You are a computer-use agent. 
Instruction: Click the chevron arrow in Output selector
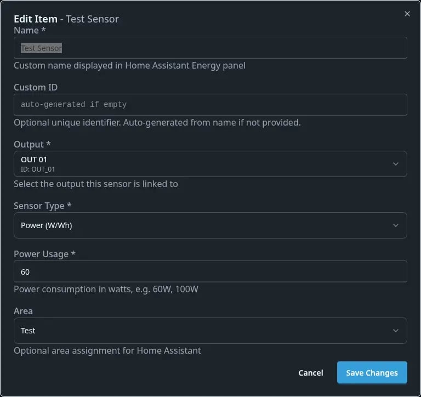[x=396, y=164]
